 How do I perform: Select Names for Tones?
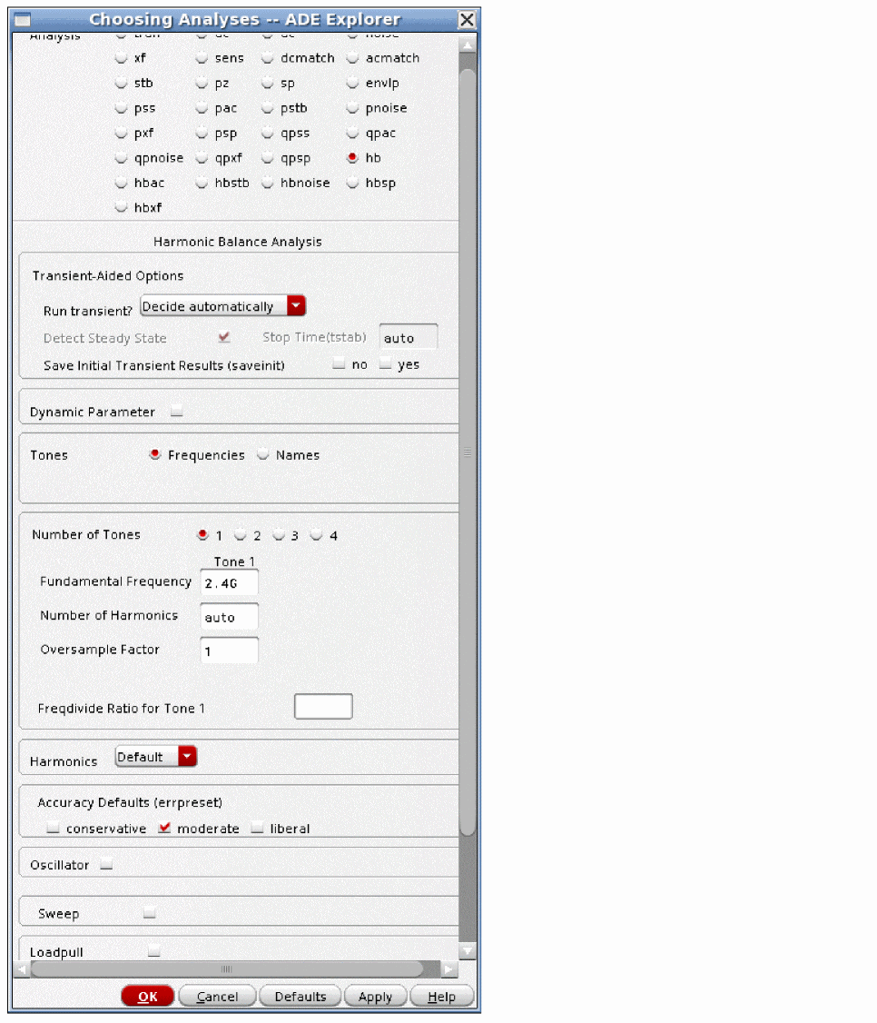[263, 455]
